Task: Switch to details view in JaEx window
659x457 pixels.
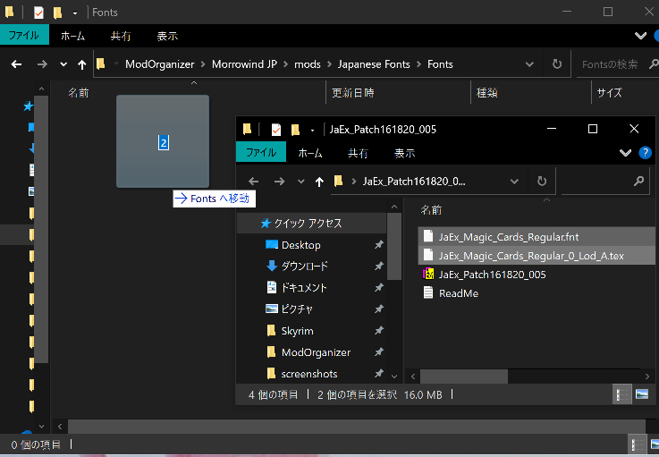Action: point(621,394)
